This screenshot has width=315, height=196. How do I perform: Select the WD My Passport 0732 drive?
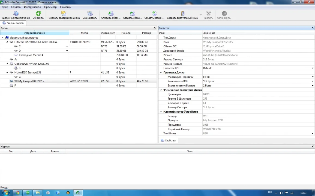click(x=29, y=81)
